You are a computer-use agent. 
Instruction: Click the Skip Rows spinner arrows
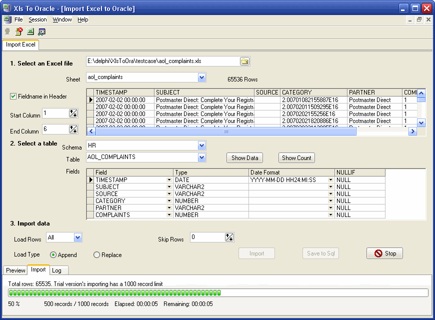click(x=229, y=237)
